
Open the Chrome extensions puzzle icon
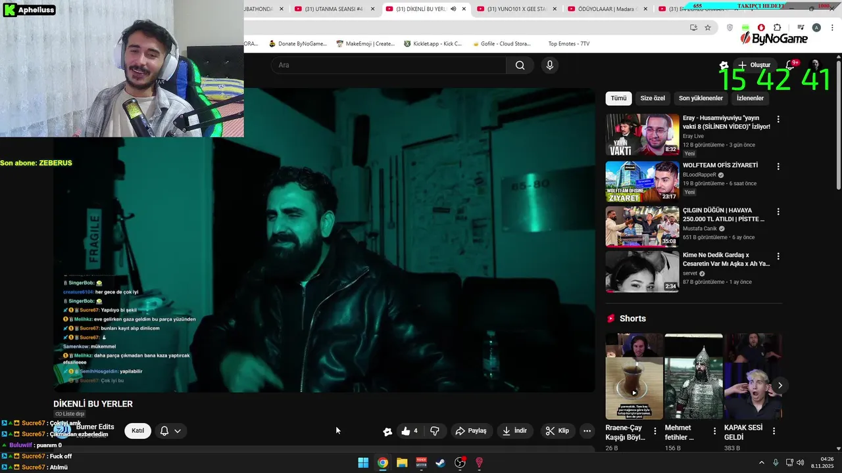click(x=778, y=28)
